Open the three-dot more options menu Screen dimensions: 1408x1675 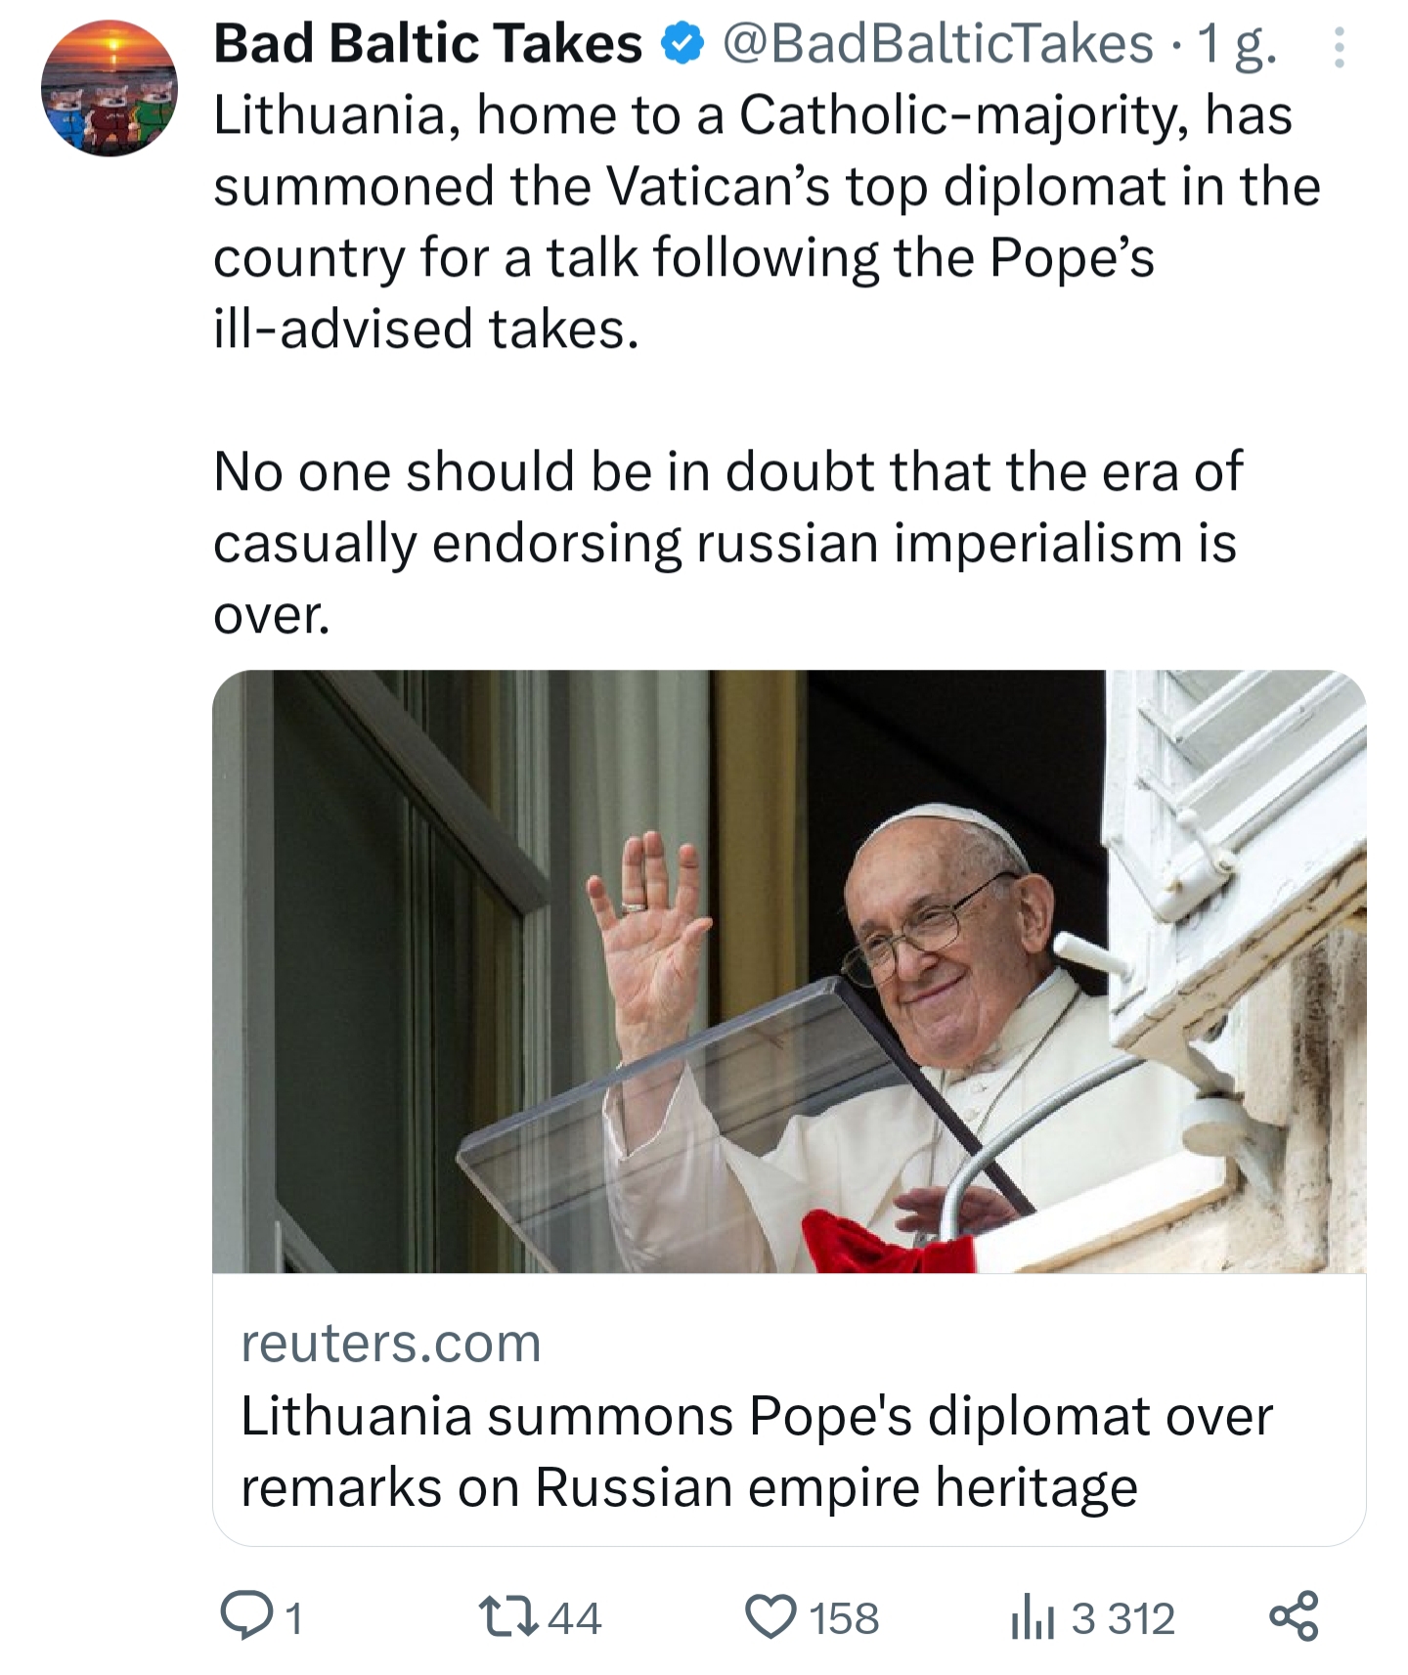[x=1339, y=48]
